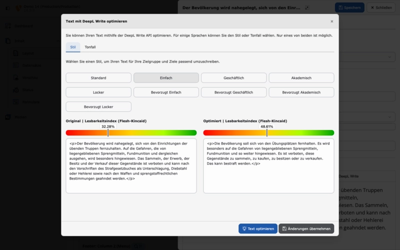The height and width of the screenshot is (250, 400).
Task: Open the lower dropdown in the background form
Action: tap(367, 117)
